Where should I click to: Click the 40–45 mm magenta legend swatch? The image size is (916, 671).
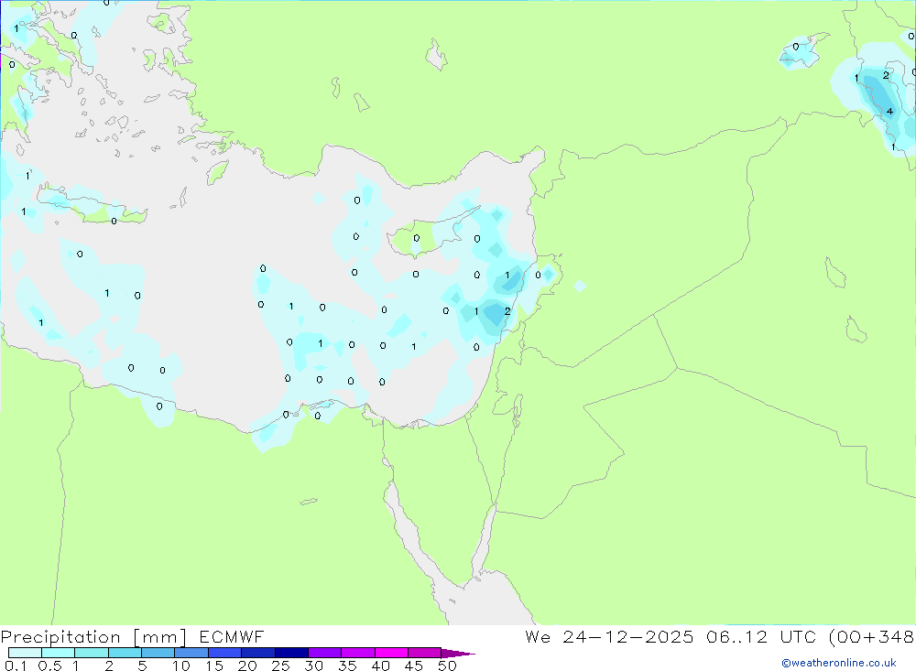(x=391, y=653)
